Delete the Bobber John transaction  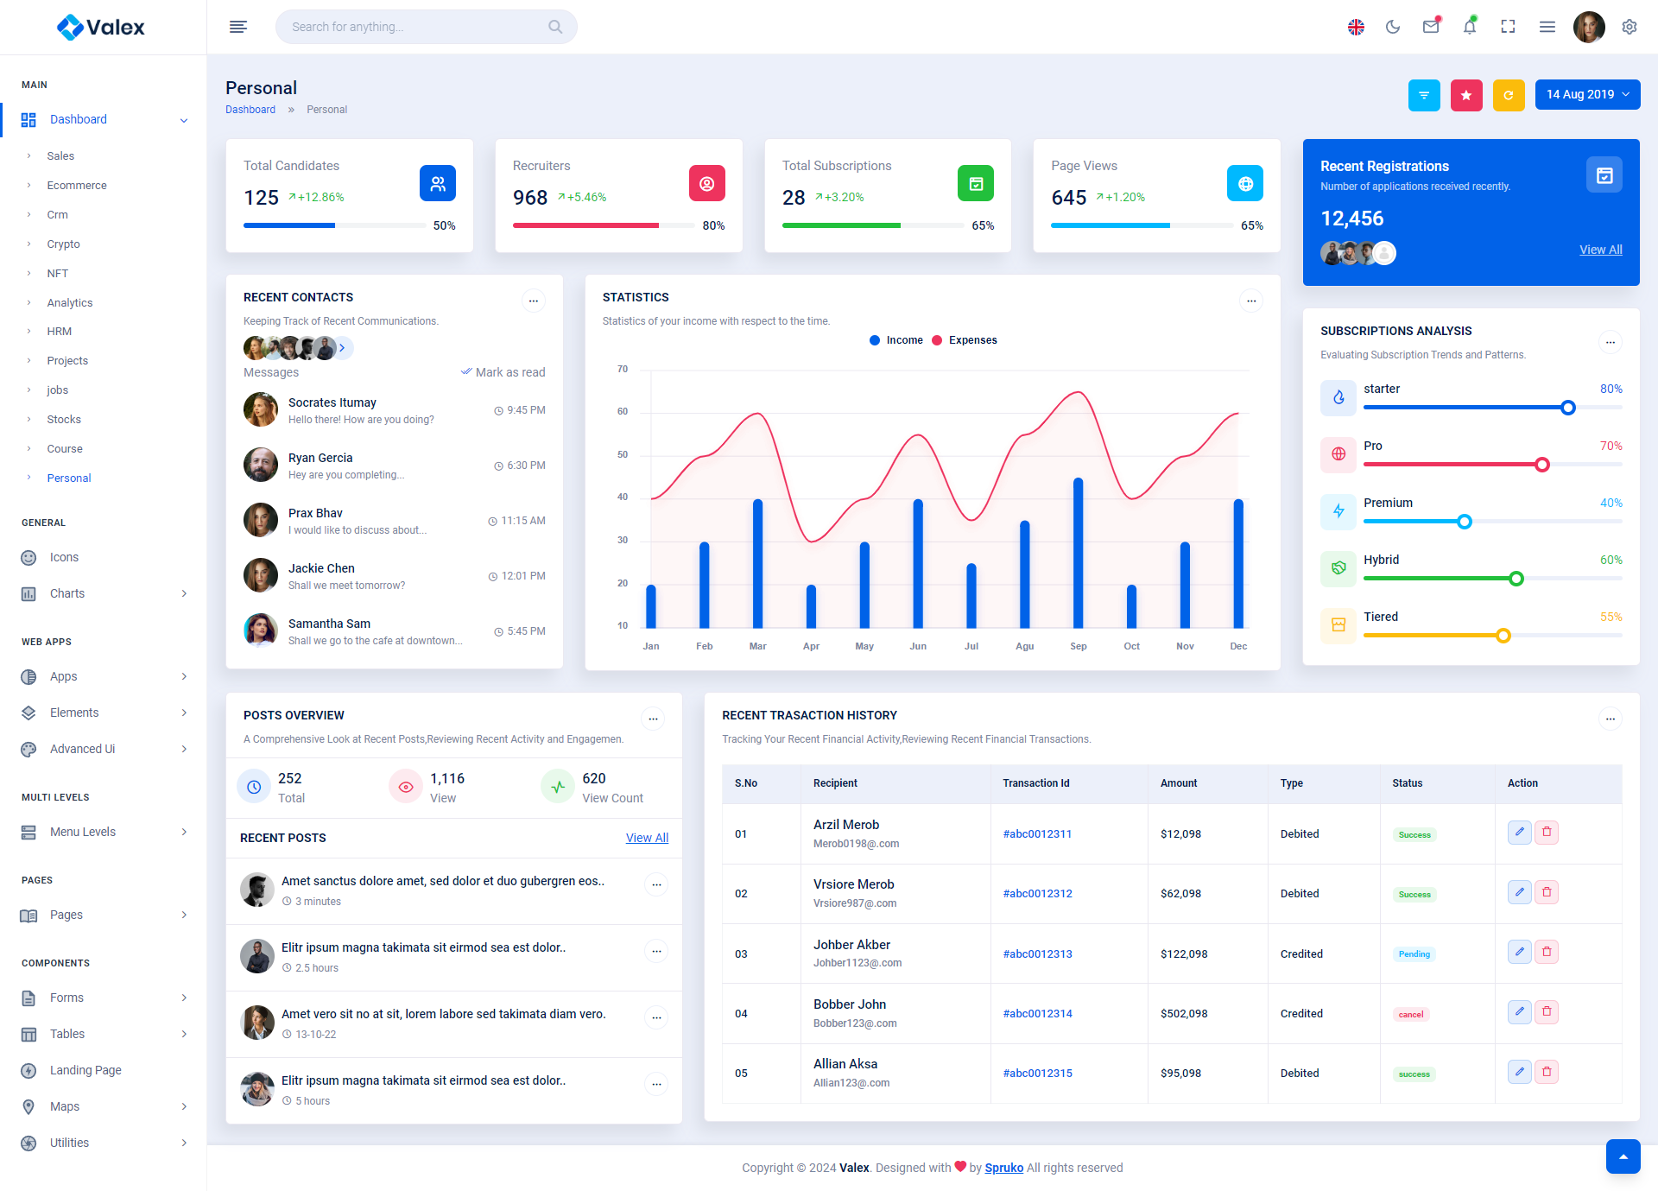point(1547,1011)
